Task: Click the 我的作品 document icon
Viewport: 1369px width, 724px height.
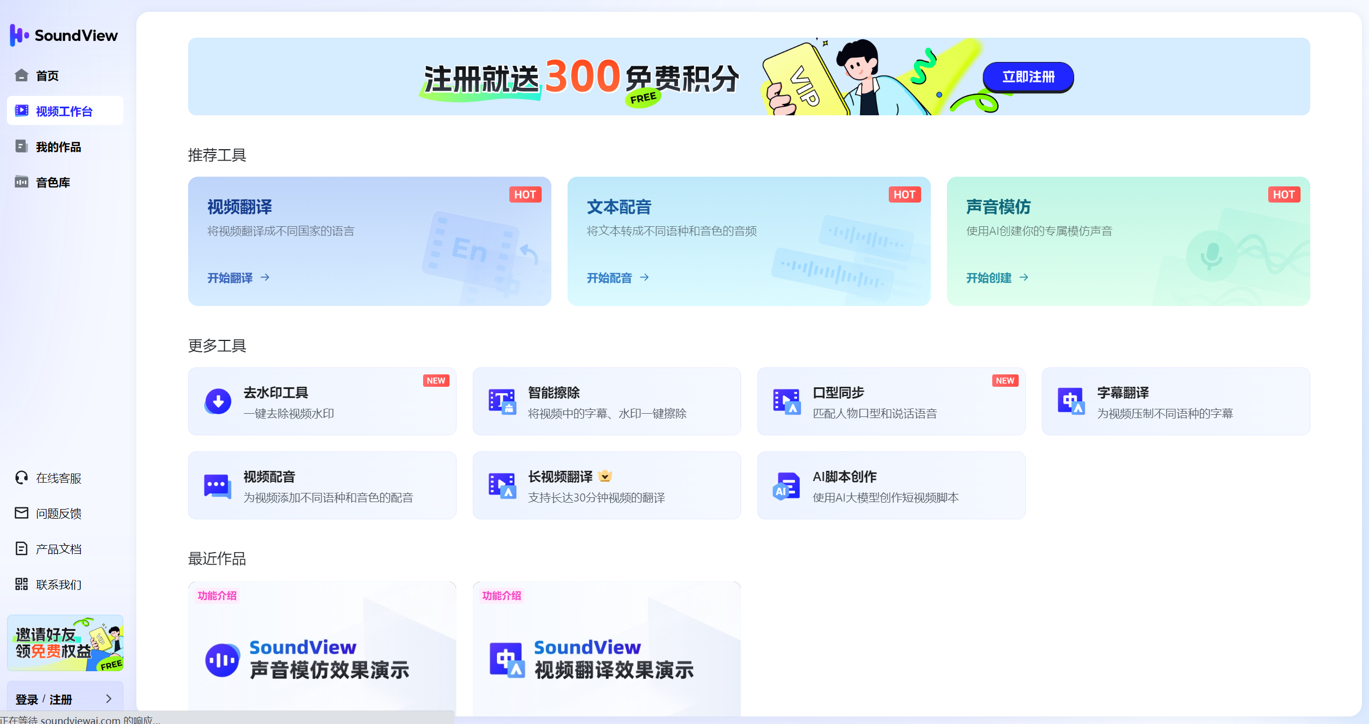Action: coord(22,147)
